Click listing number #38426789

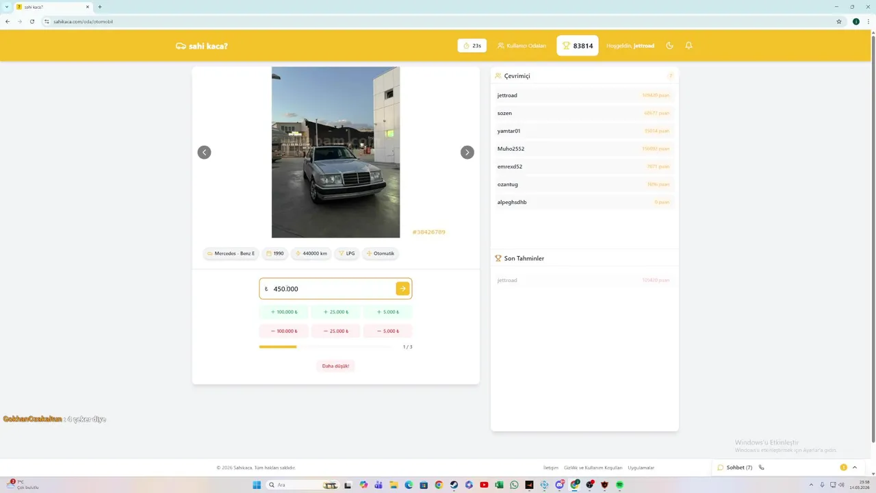[x=428, y=232]
